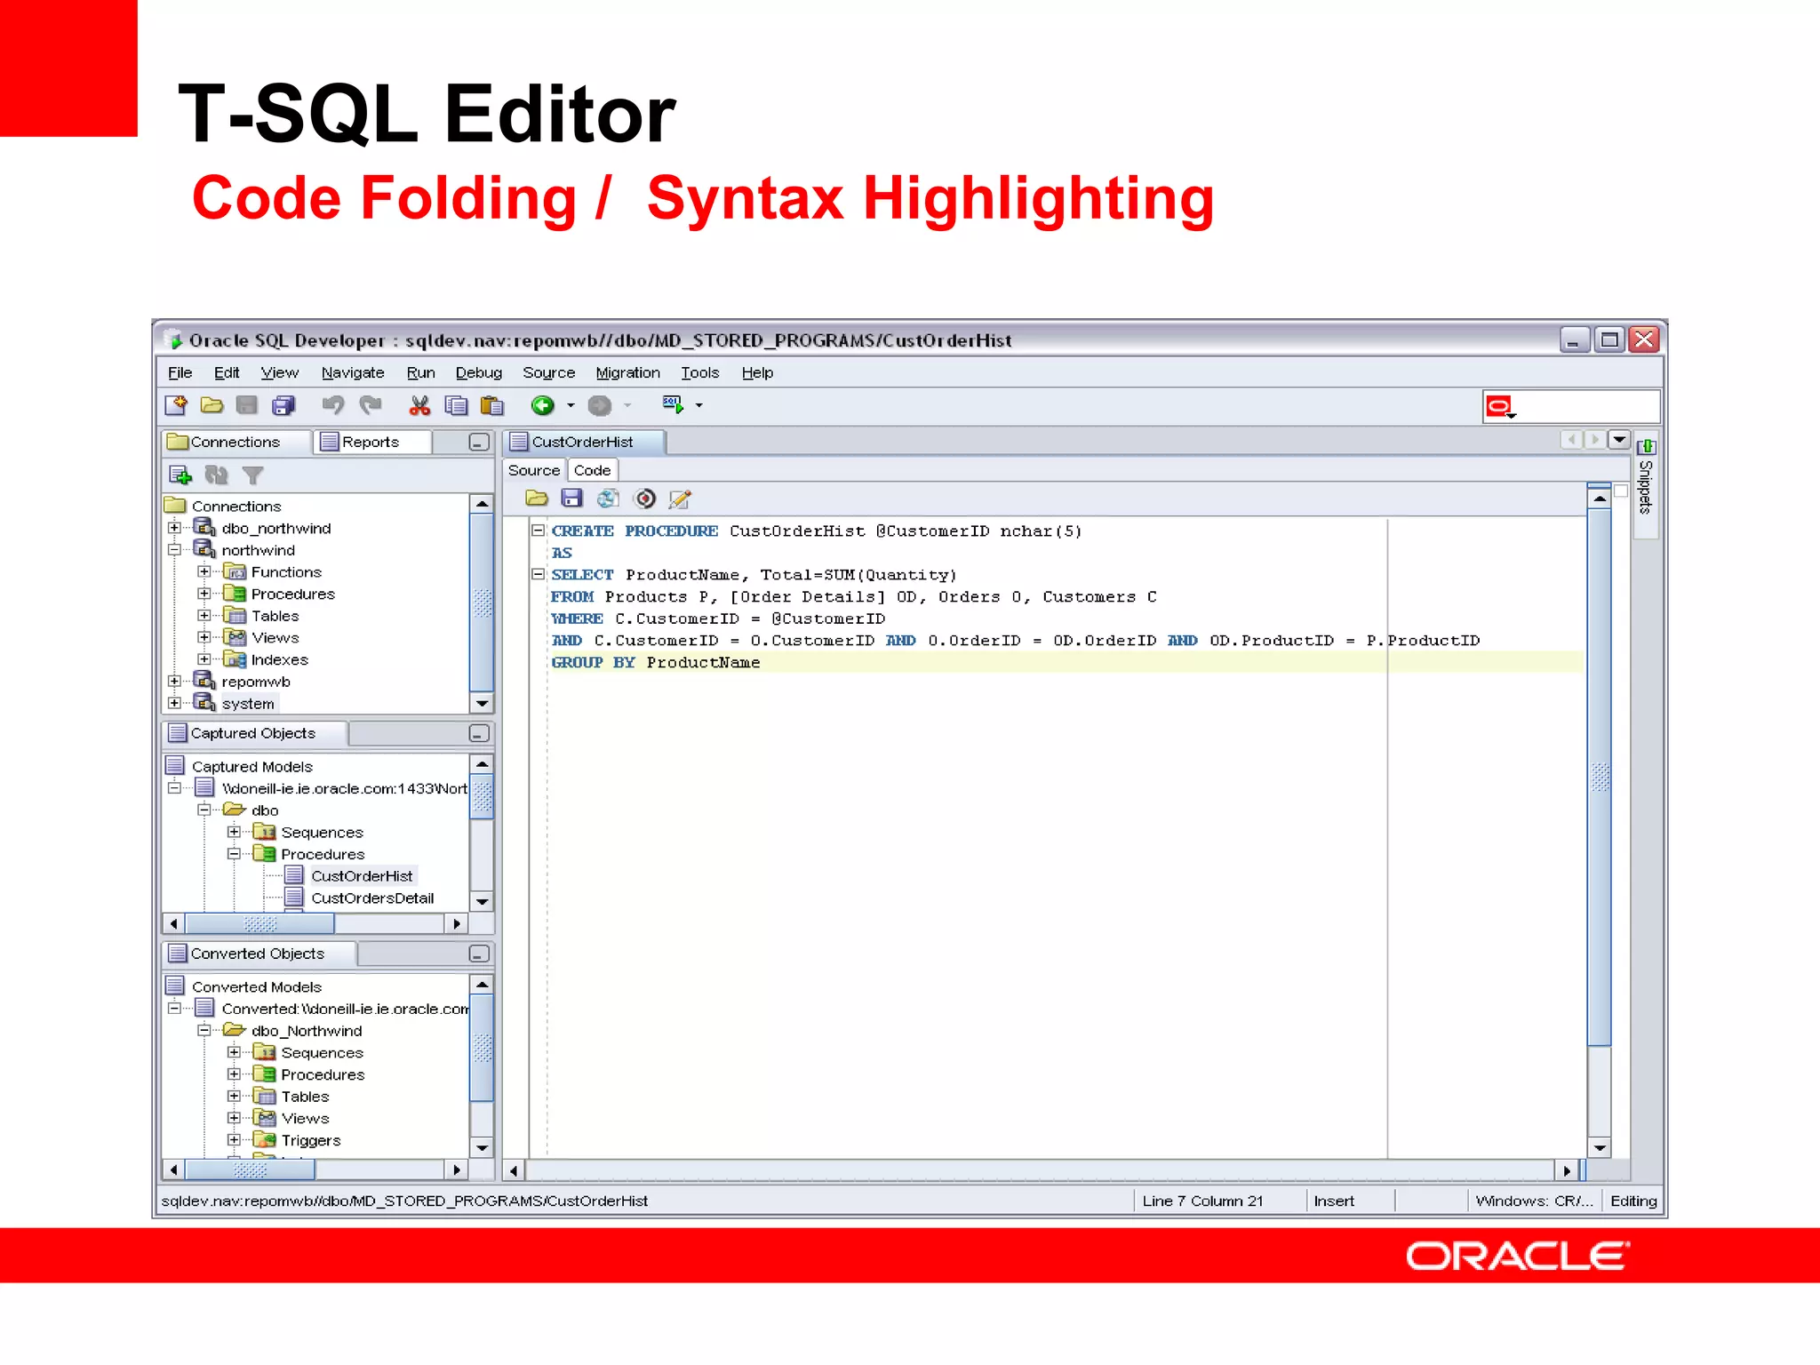Screen dimensions: 1820x1365
Task: Expand the repomwb connection node
Action: point(174,682)
